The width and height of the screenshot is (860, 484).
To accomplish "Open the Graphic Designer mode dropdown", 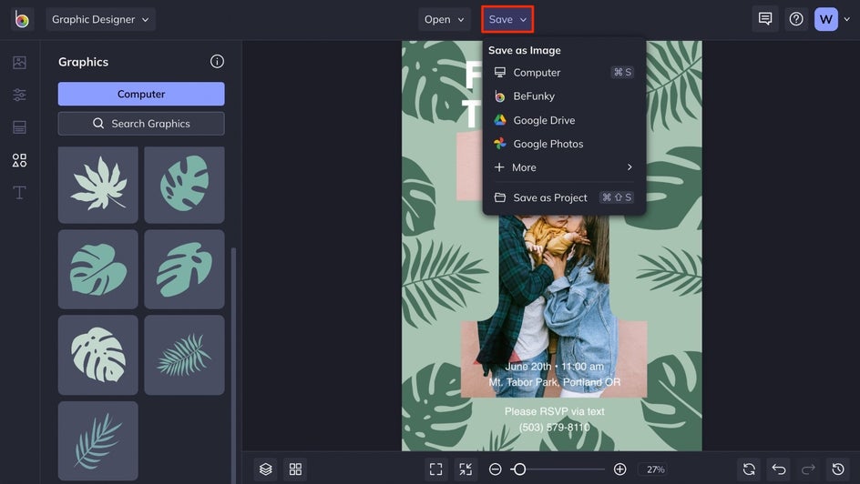I will pos(100,19).
